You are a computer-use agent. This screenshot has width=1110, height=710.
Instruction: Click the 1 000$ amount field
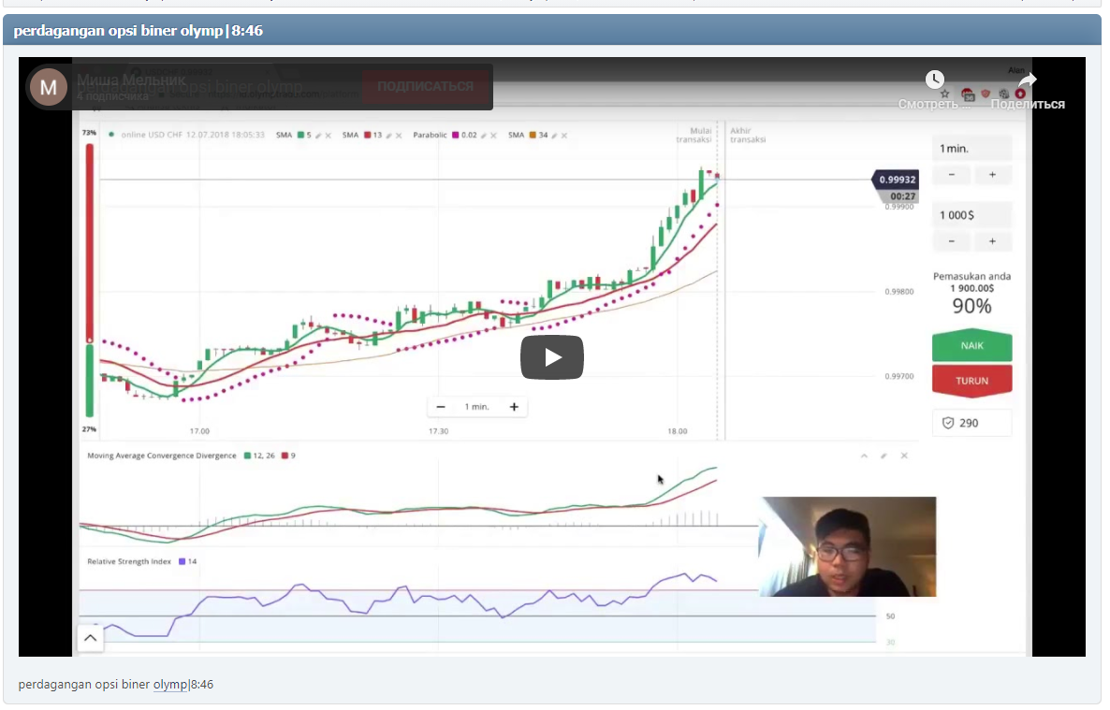(971, 215)
